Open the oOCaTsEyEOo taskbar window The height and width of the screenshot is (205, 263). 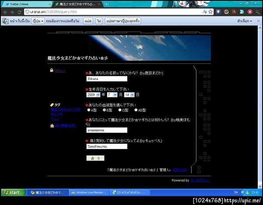coord(129,192)
